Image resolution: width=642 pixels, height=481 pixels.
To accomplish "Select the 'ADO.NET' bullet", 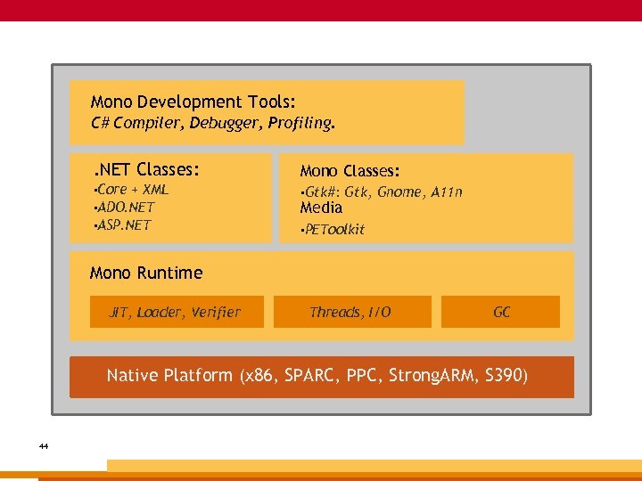I will tap(124, 208).
